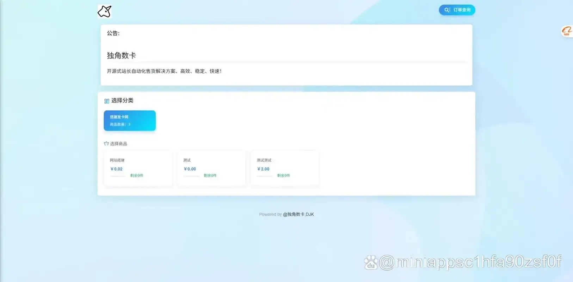Click the unicorn logo in the header
This screenshot has height=282, width=573.
[104, 11]
